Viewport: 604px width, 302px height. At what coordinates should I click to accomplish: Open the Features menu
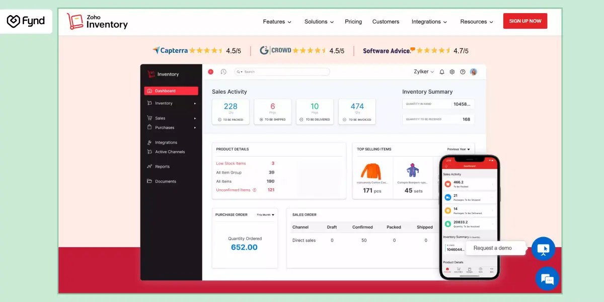pos(277,22)
